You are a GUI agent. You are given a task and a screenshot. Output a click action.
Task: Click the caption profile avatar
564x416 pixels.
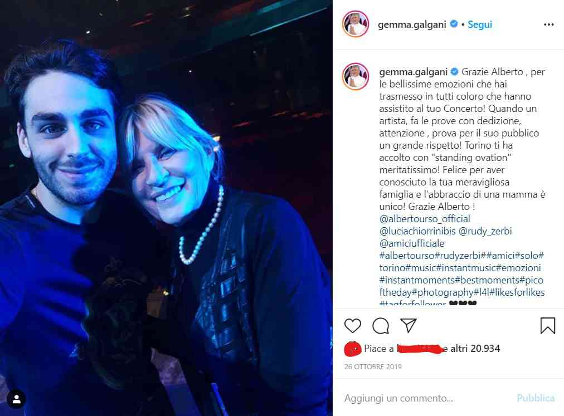point(356,76)
